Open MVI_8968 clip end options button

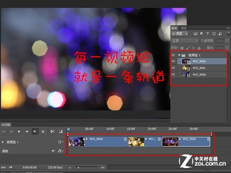point(125,139)
